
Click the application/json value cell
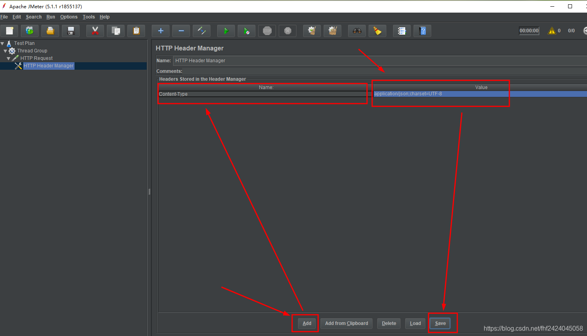(x=480, y=94)
